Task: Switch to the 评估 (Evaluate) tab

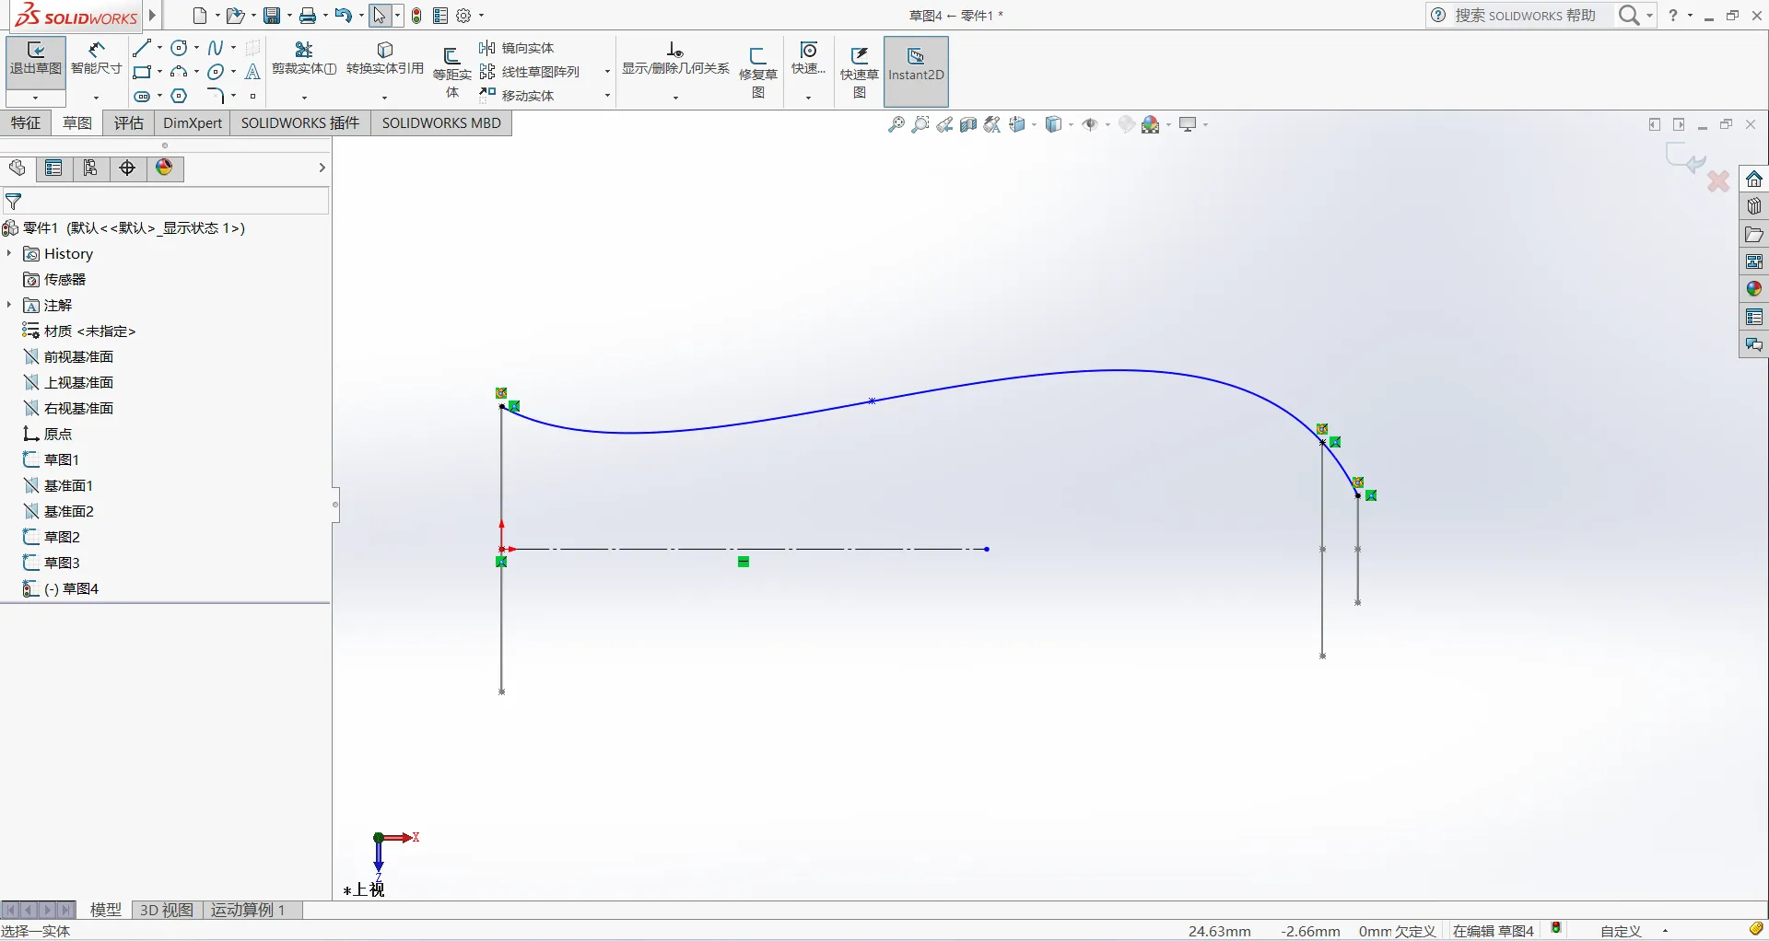Action: pos(129,122)
